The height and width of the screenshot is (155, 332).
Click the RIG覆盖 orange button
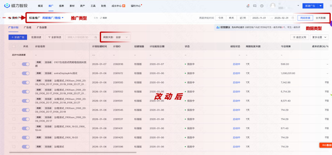(x=326, y=145)
